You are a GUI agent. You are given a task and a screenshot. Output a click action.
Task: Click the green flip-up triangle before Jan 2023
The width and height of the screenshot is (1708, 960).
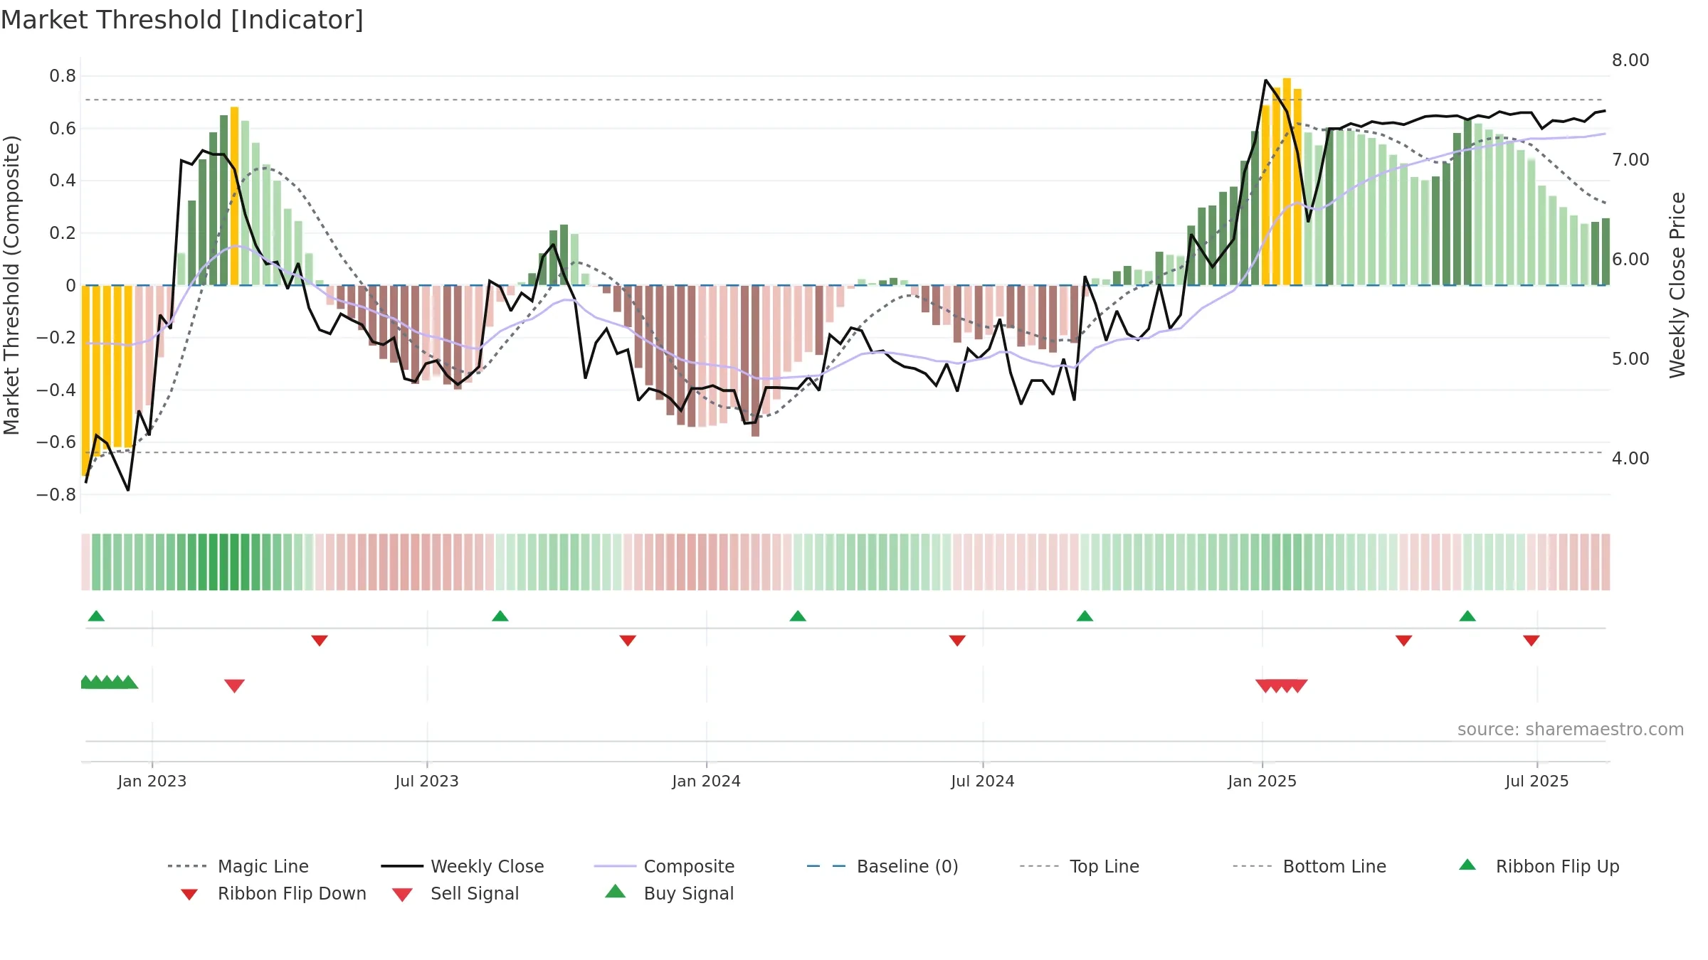(x=96, y=616)
